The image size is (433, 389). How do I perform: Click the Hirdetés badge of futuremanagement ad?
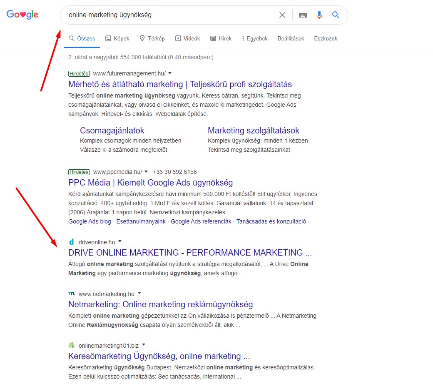tap(79, 73)
